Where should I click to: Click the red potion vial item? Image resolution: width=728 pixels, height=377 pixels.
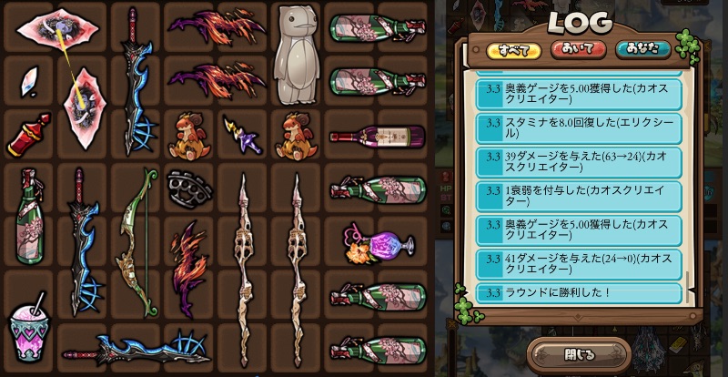pos(29,135)
